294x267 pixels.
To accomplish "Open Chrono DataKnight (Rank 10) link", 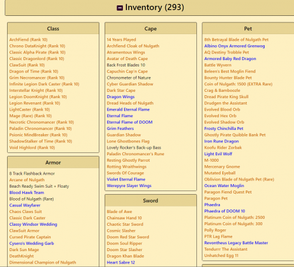I will click(x=37, y=46).
